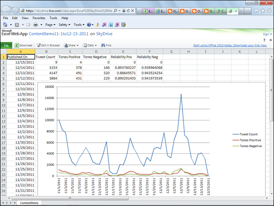Click the browser Back arrow button
Image resolution: width=274 pixels, height=206 pixels.
pos(6,10)
